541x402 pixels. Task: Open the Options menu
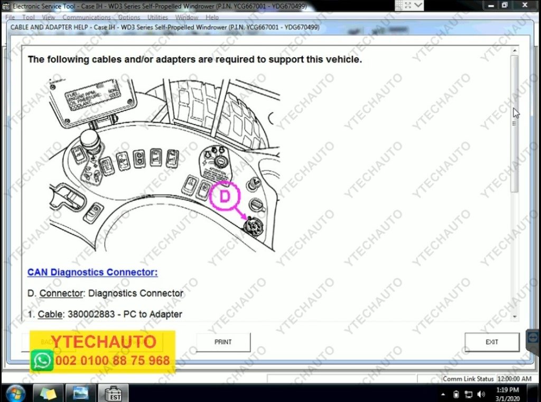click(x=129, y=17)
